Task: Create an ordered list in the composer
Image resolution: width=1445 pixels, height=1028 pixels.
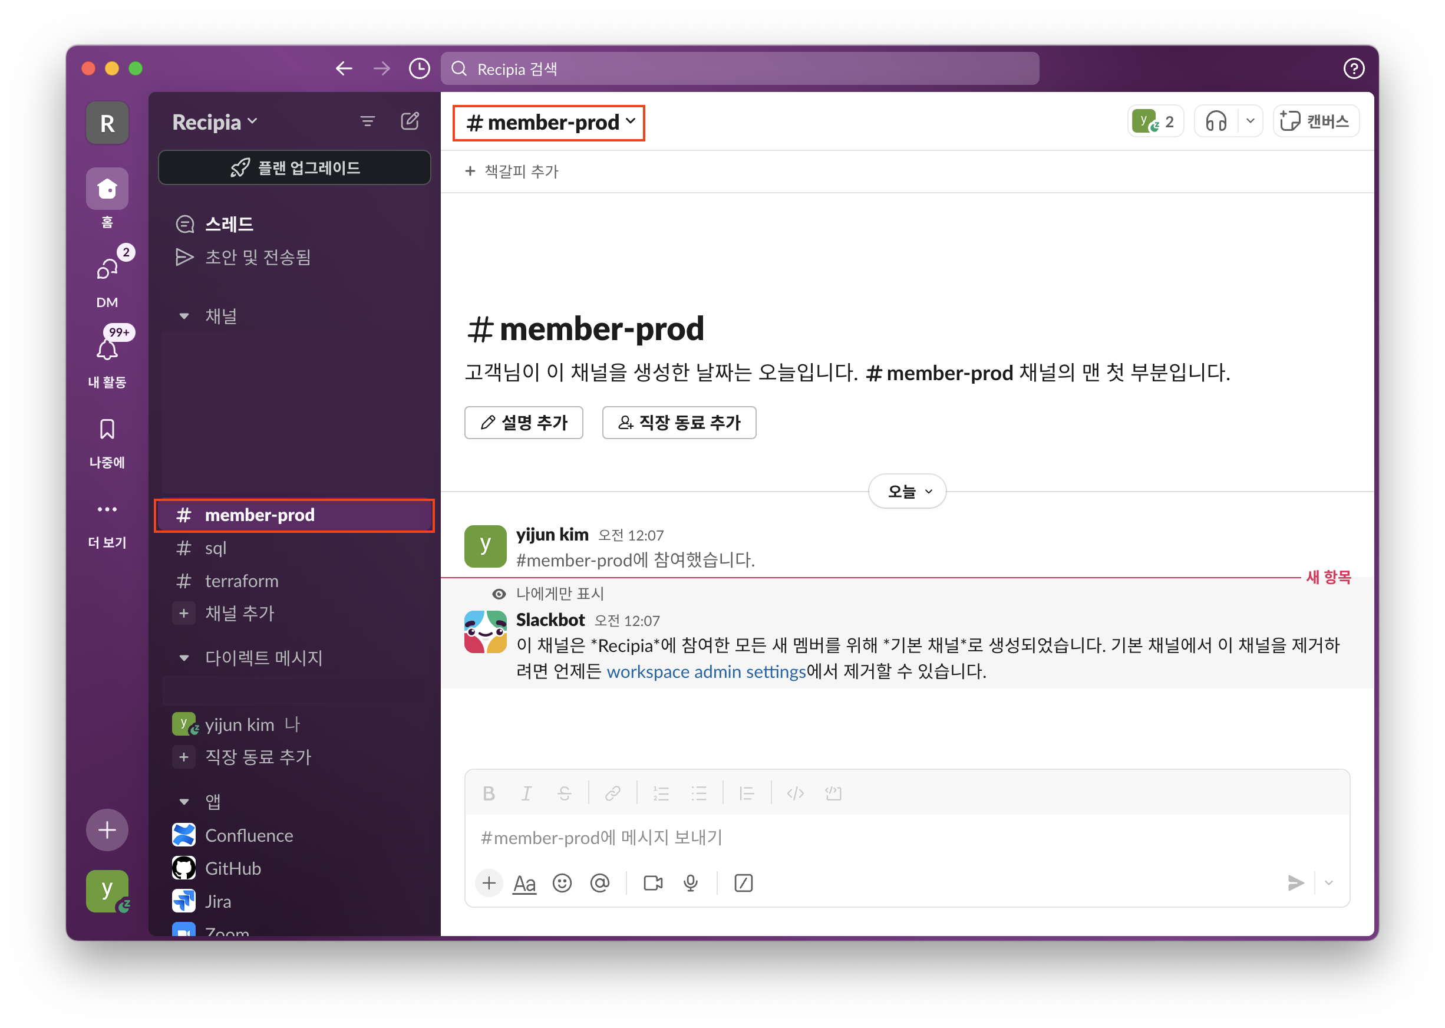Action: (x=660, y=793)
